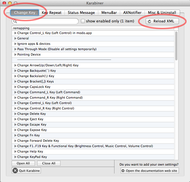Expand Change Eject Key
The height and width of the screenshot is (182, 190).
click(x=15, y=119)
